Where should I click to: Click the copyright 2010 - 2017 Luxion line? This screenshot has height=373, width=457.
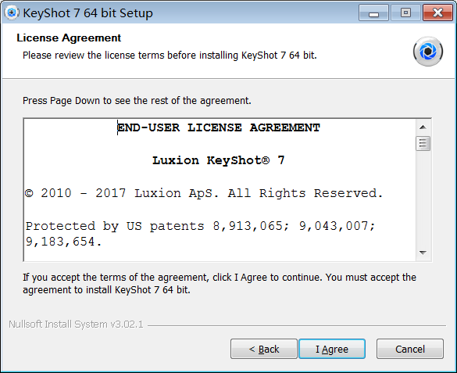pos(204,193)
